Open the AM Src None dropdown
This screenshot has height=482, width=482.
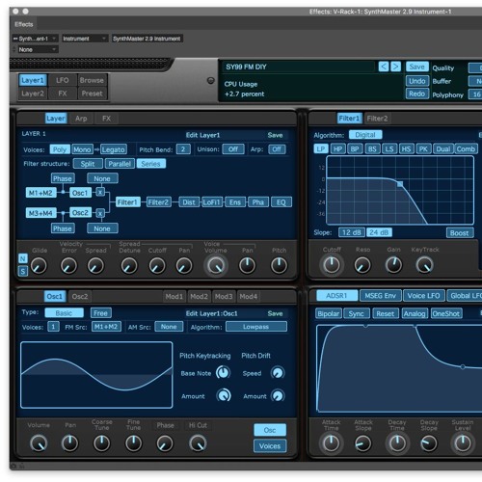169,327
